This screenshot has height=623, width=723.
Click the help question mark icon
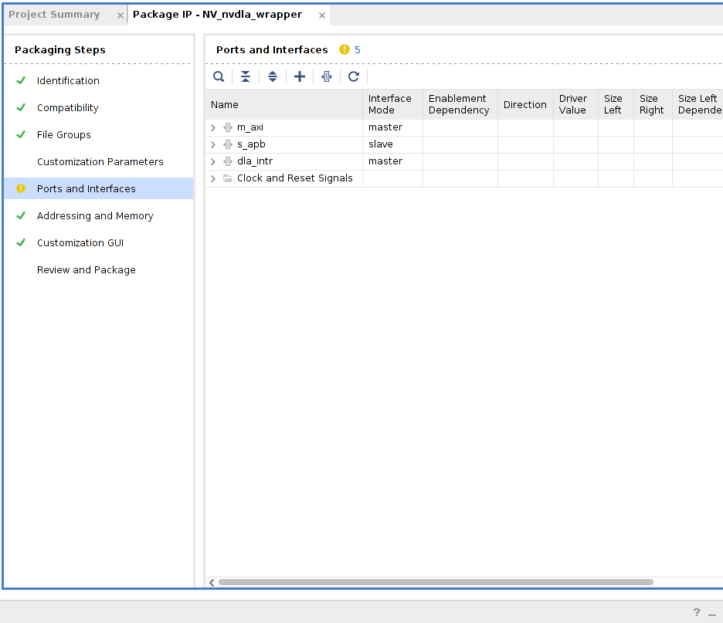click(696, 613)
